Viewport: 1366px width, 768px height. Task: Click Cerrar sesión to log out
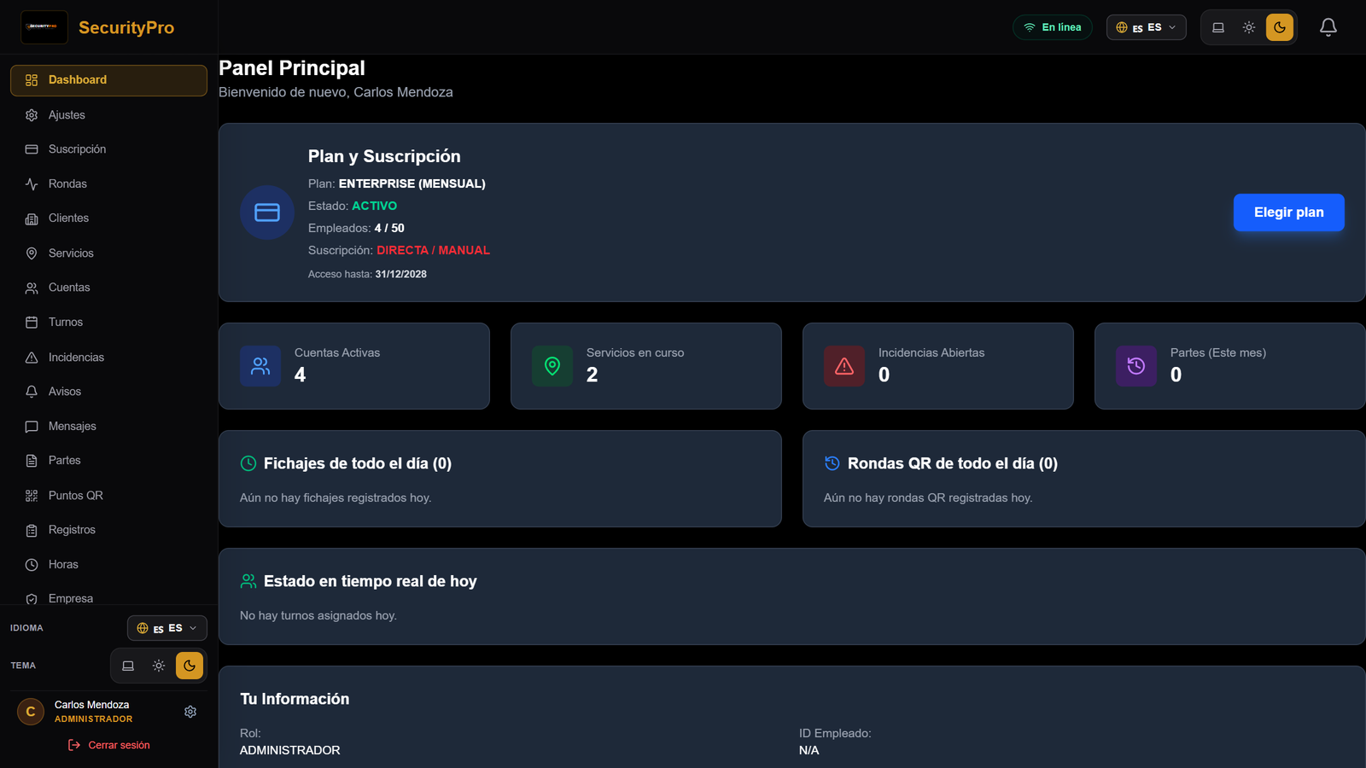[x=108, y=745]
